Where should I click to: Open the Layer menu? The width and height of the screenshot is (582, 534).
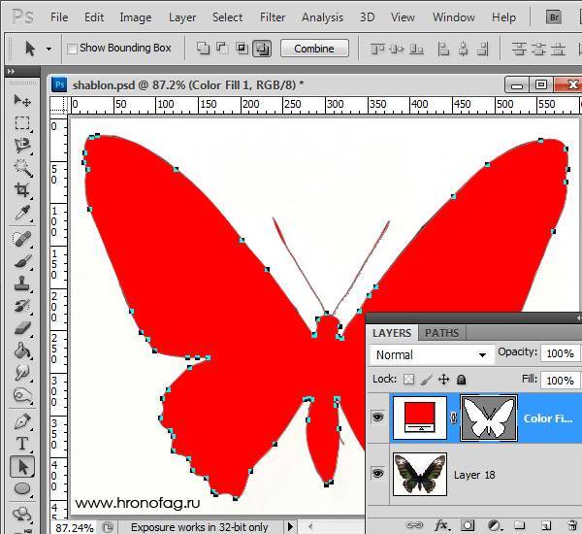point(182,17)
